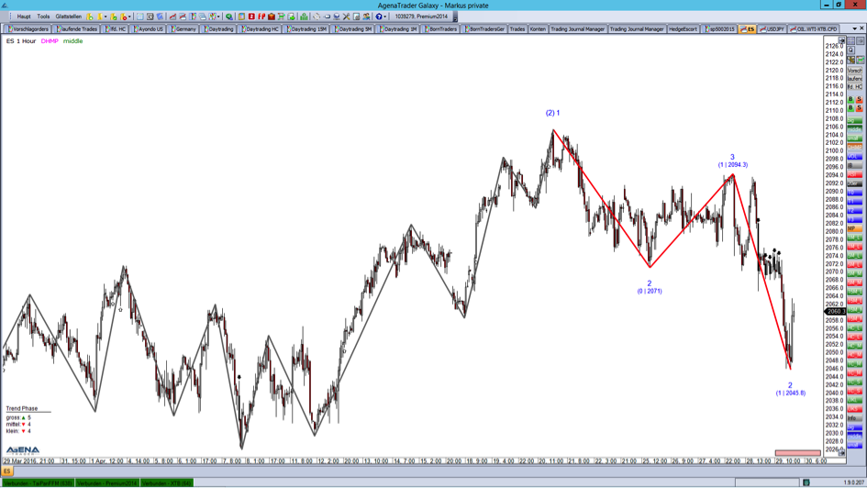Switch to the sp5002015 tab
This screenshot has height=488, width=867.
[719, 28]
